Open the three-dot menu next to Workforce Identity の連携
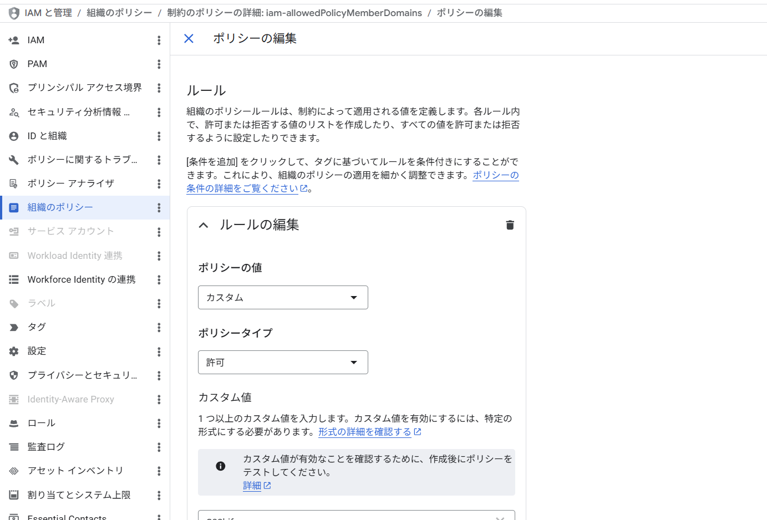The image size is (767, 520). (159, 279)
